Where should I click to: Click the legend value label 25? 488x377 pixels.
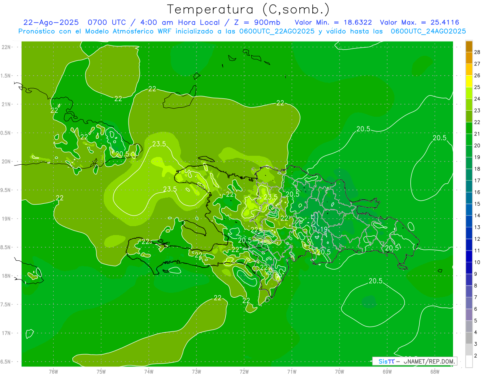coord(477,87)
